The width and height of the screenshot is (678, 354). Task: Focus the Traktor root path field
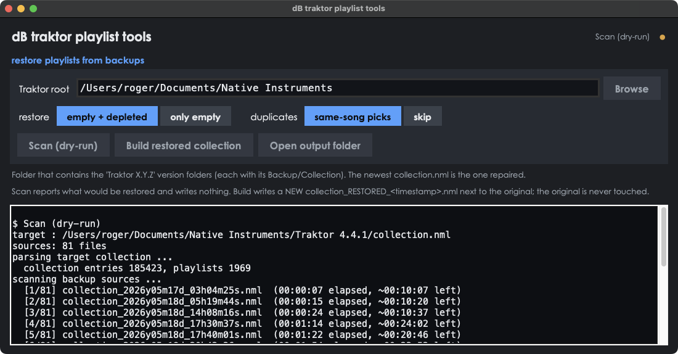click(x=338, y=88)
